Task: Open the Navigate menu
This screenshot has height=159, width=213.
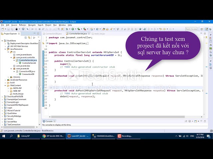Action: [x=32, y=25]
